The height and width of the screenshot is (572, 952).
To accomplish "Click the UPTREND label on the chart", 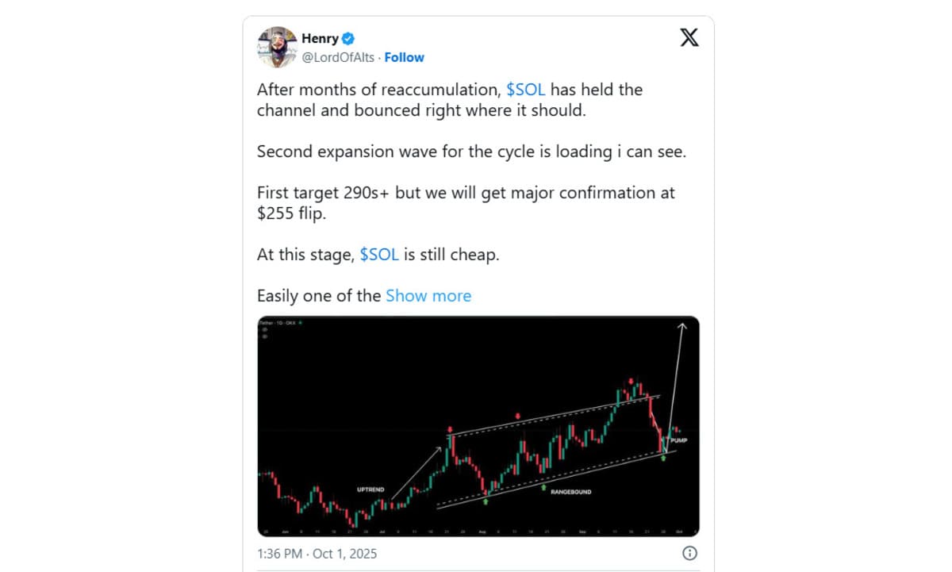I will pyautogui.click(x=370, y=489).
